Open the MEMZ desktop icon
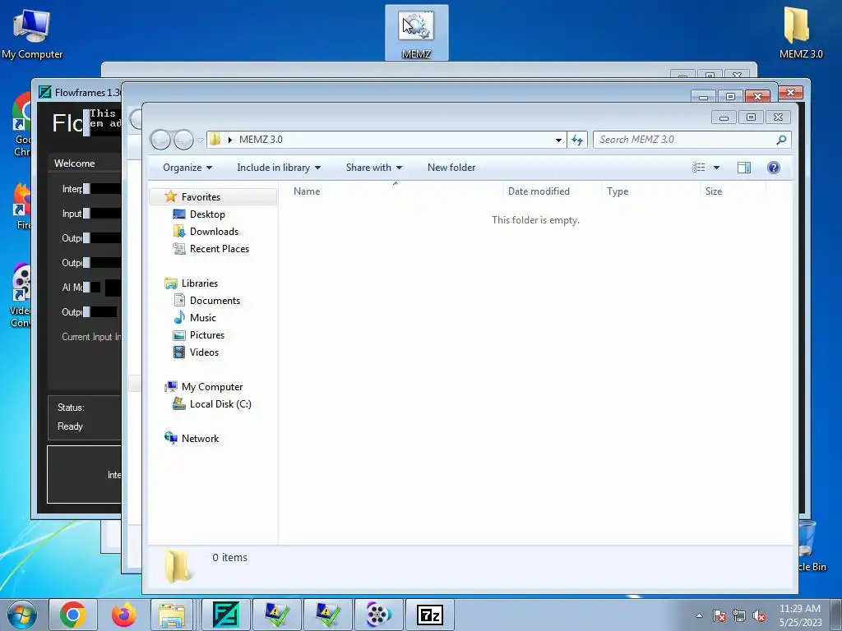Image resolution: width=842 pixels, height=631 pixels. (416, 32)
